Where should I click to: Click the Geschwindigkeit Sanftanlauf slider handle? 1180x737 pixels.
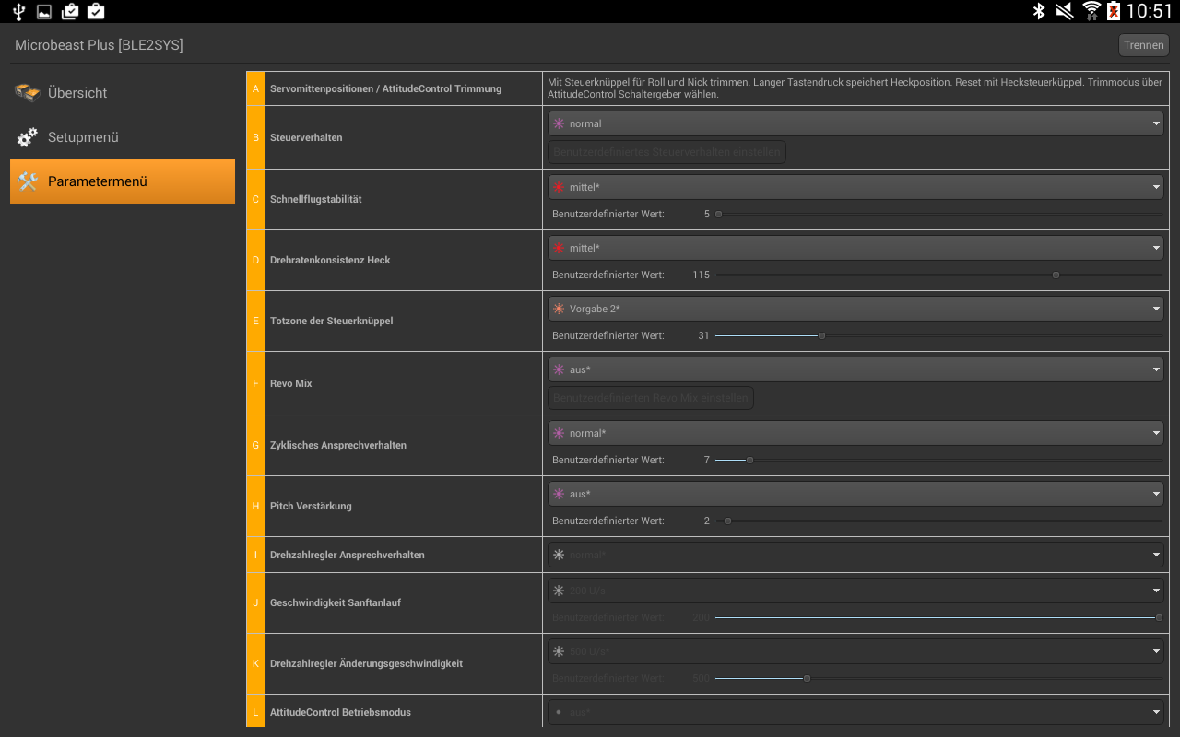pos(1159,617)
